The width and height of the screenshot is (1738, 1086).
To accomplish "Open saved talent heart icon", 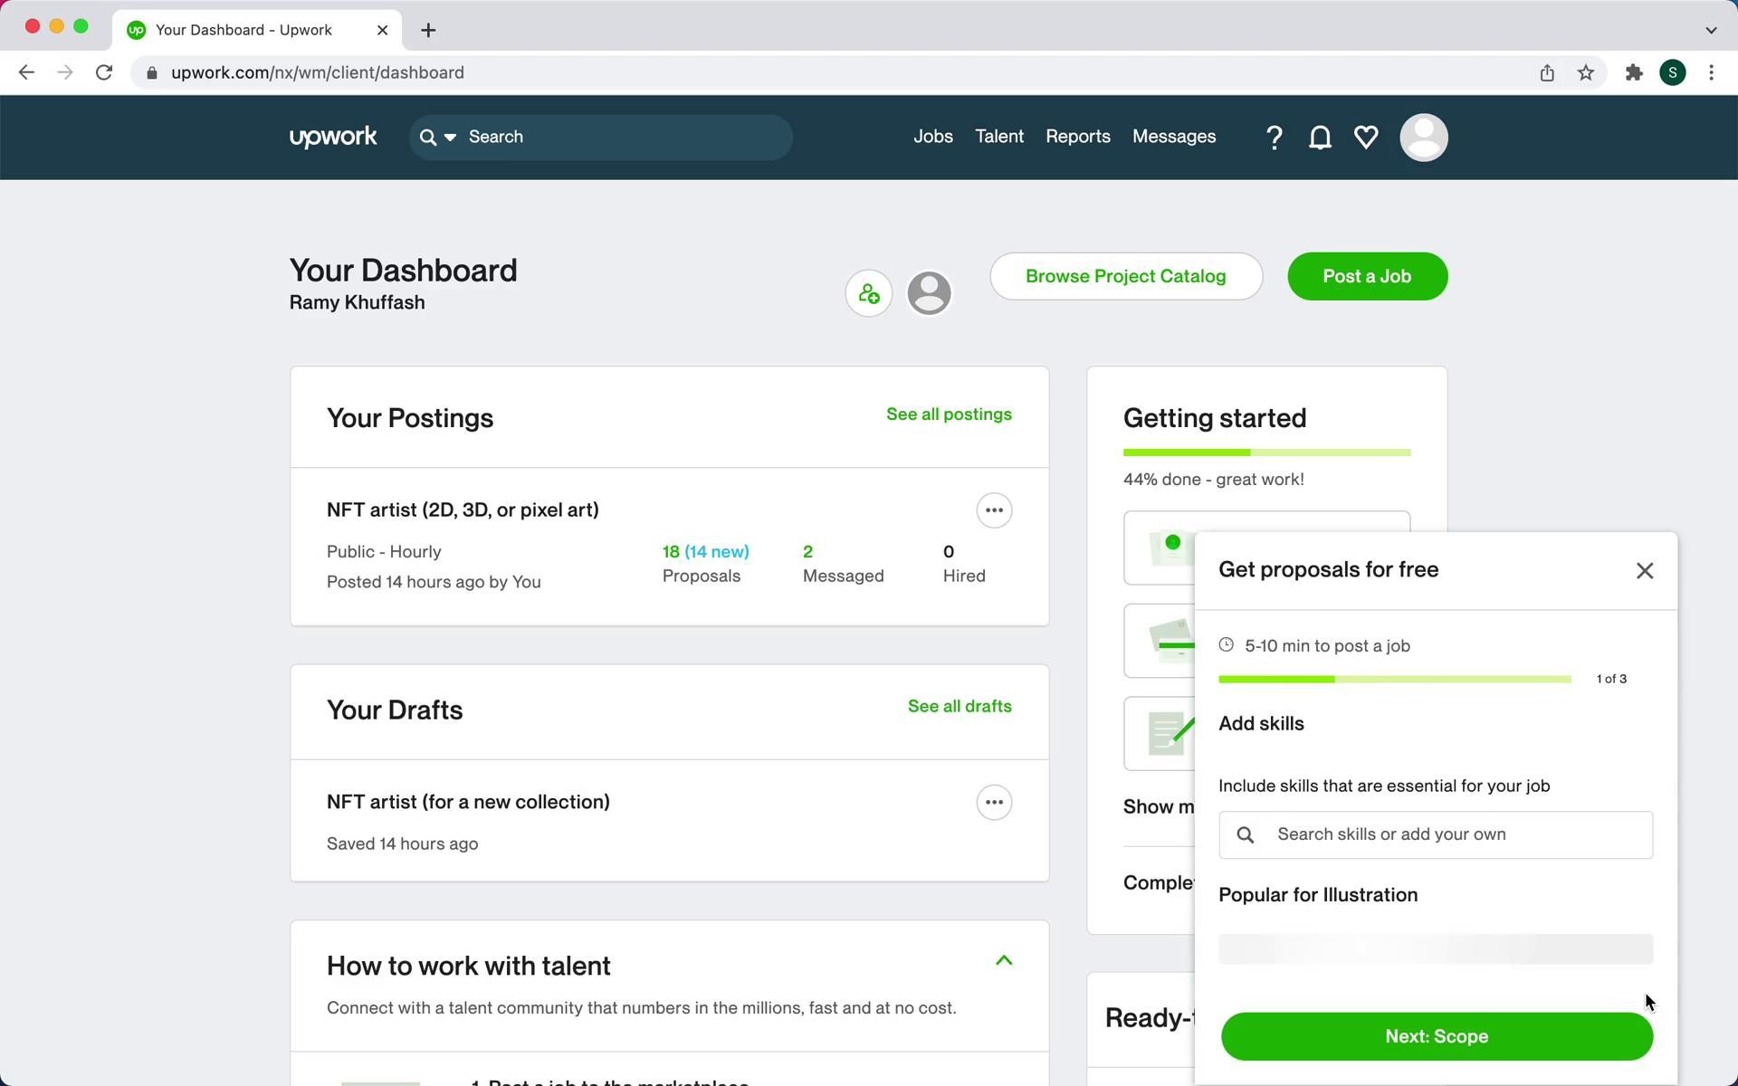I will pyautogui.click(x=1366, y=138).
